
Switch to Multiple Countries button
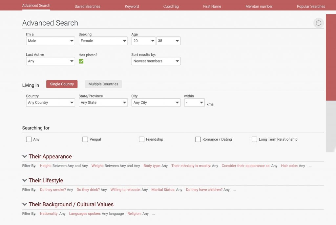103,84
